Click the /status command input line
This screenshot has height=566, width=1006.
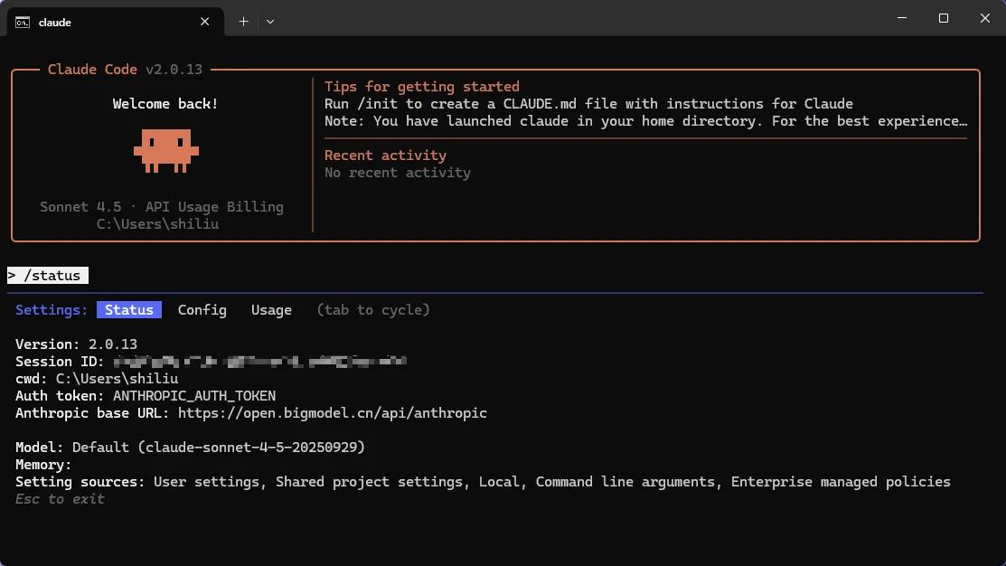[48, 276]
